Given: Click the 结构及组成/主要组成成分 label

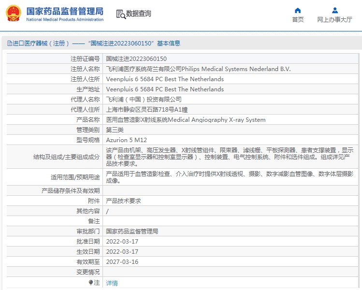Looking at the screenshot, I should tap(66, 157).
